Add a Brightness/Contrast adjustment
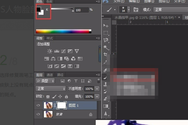The height and width of the screenshot is (125, 188). pos(50,51)
